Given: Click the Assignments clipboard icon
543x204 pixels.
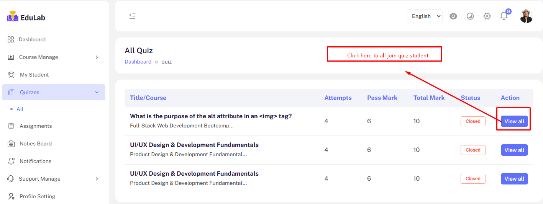Looking at the screenshot, I should pyautogui.click(x=11, y=126).
